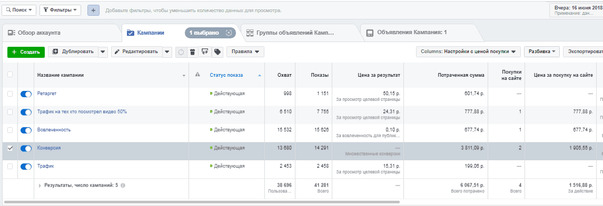Open the Правила dropdown
Screen dimensions: 603x206
tap(245, 52)
